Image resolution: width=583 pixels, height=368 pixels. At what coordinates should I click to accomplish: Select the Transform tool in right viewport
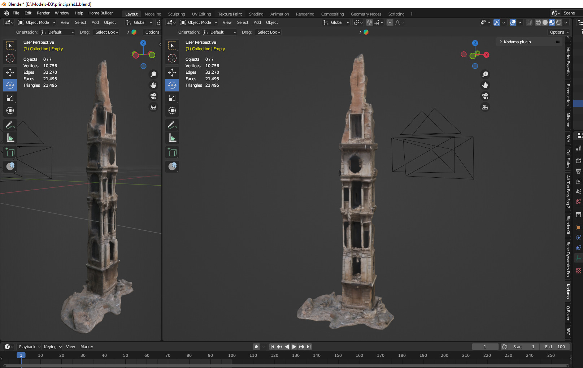point(172,111)
